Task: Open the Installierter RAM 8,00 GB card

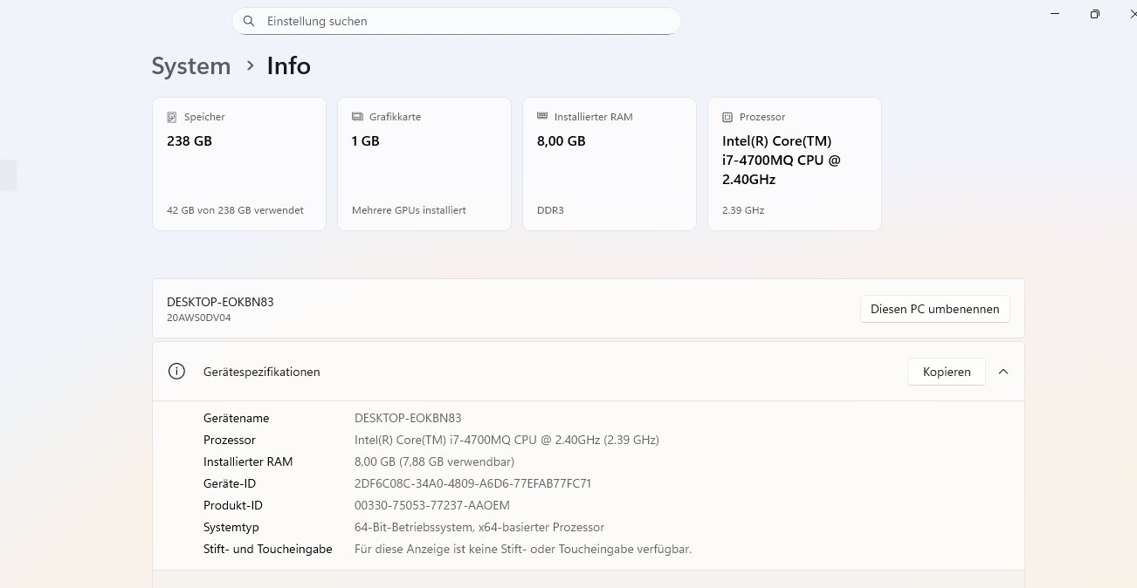Action: tap(610, 164)
